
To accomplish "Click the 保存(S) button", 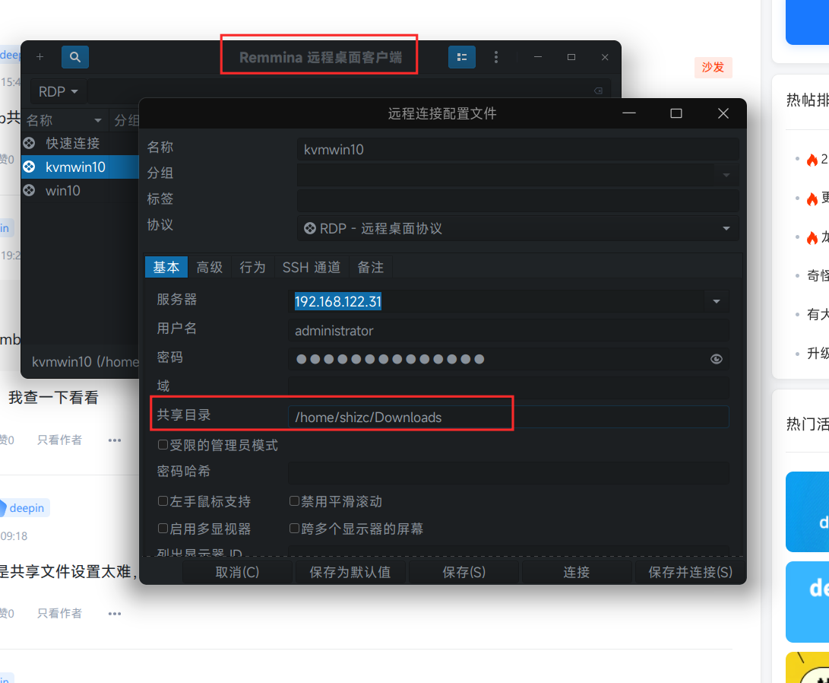I will pos(464,572).
